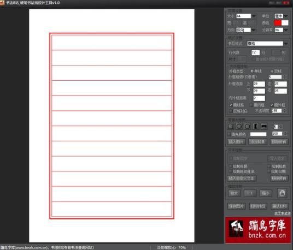Select the bracket shape icon

[256, 126]
